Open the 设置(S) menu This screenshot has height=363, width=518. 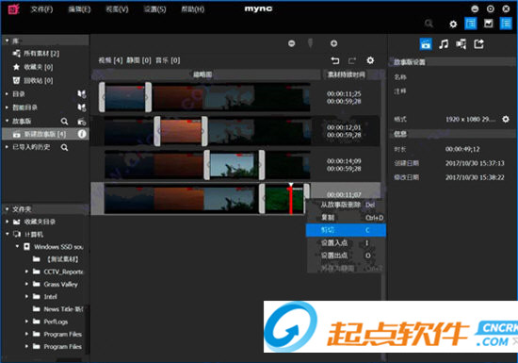point(154,9)
